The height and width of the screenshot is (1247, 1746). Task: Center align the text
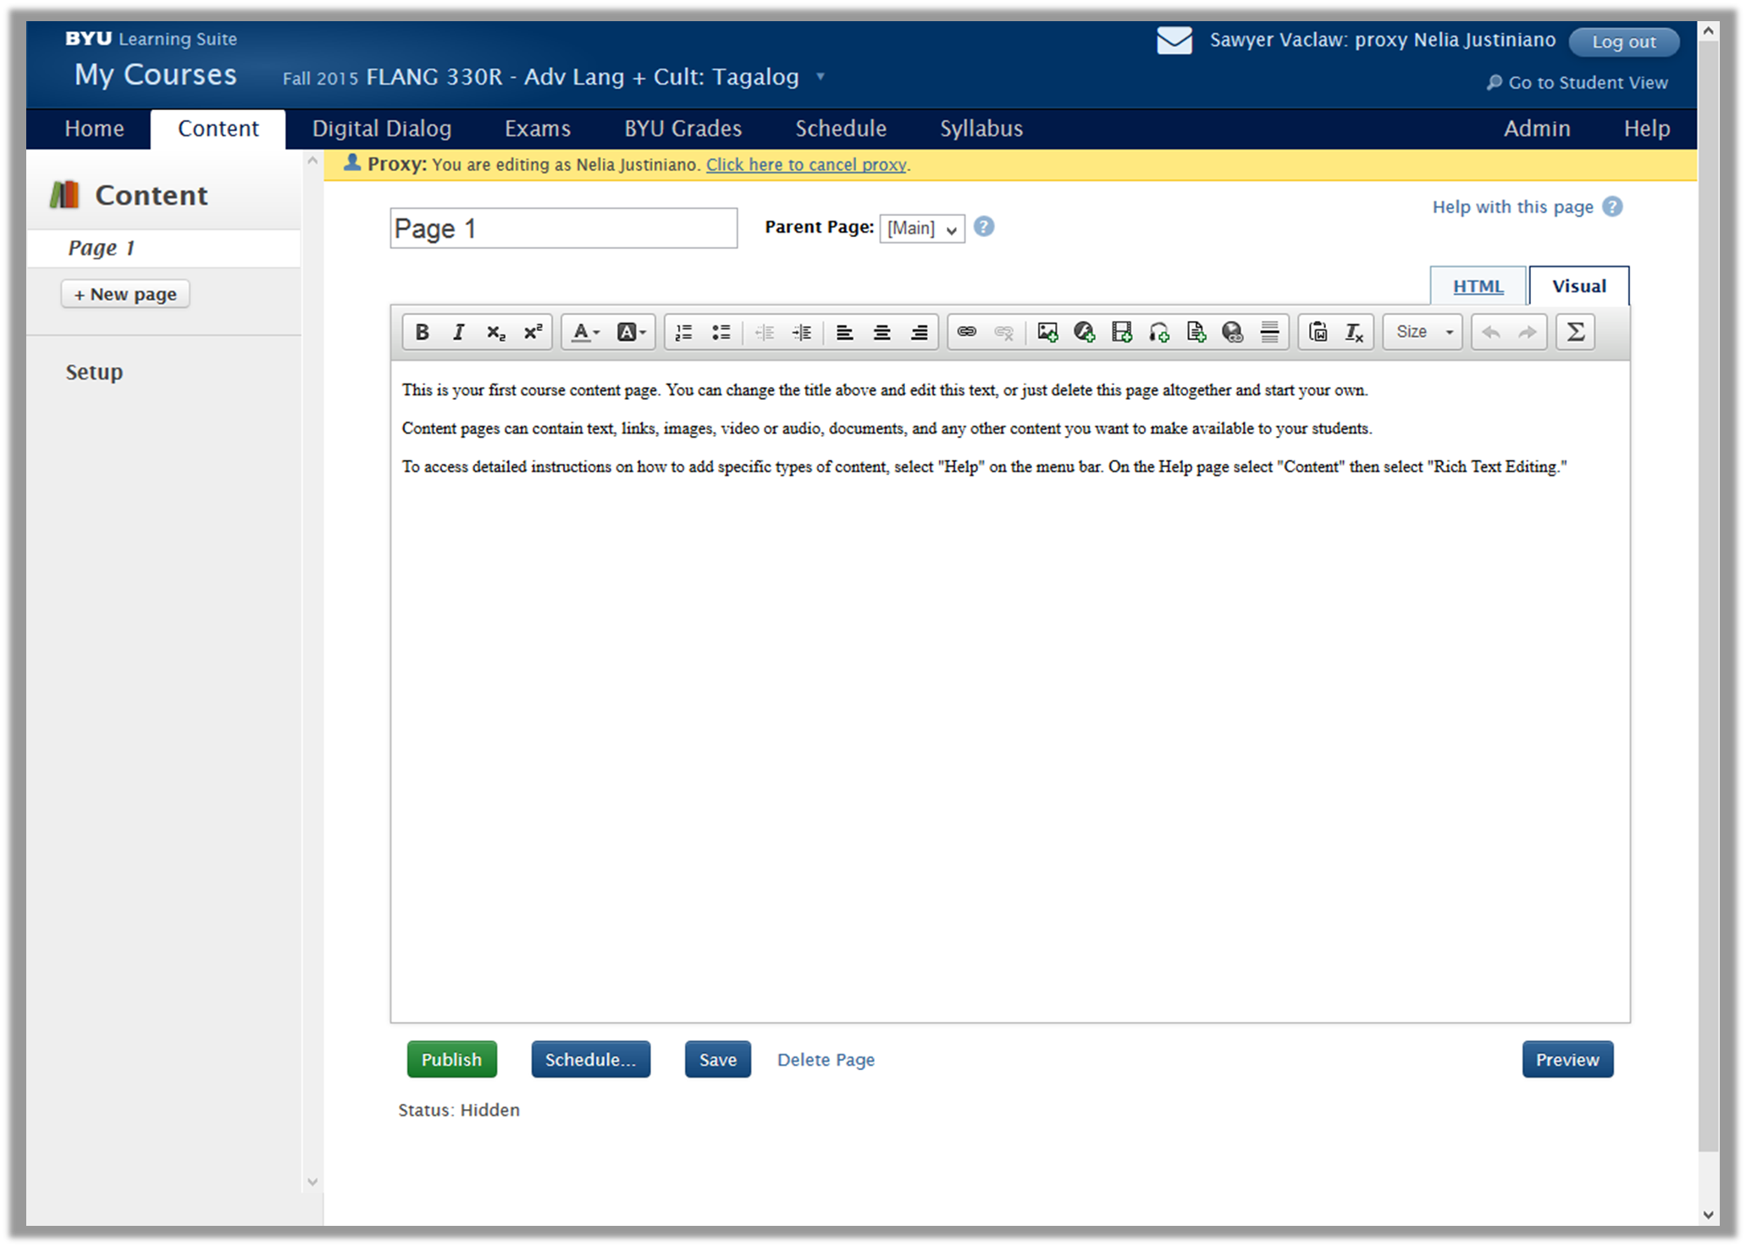881,332
